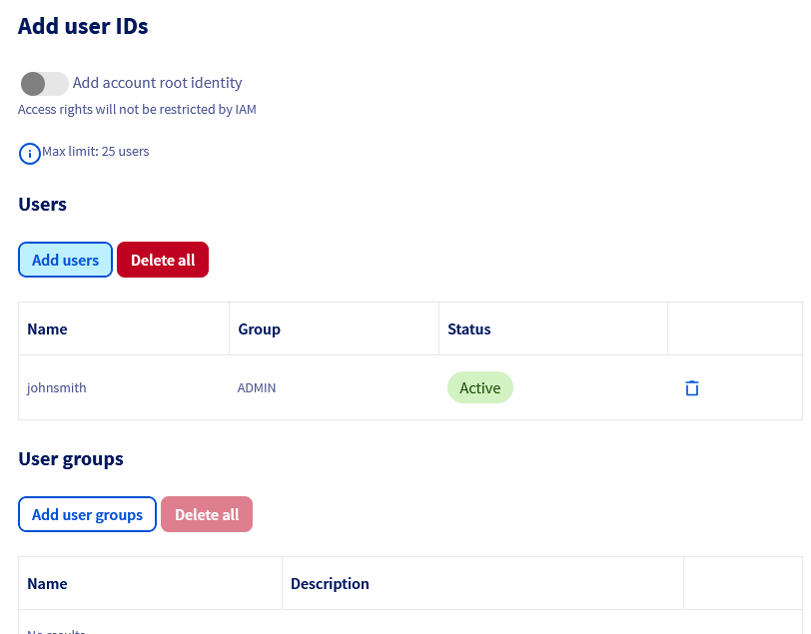Click Name header in User groups table
Screen dimensions: 811x634
[x=48, y=583]
